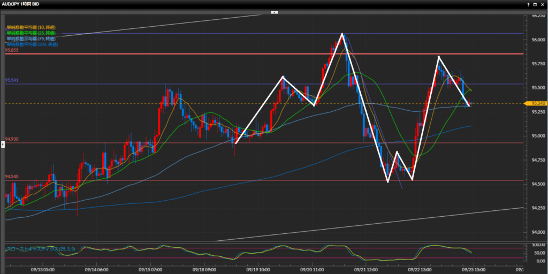The image size is (548, 274).
Task: Click the 100.00 stochastics scale label
Action: tap(537, 245)
